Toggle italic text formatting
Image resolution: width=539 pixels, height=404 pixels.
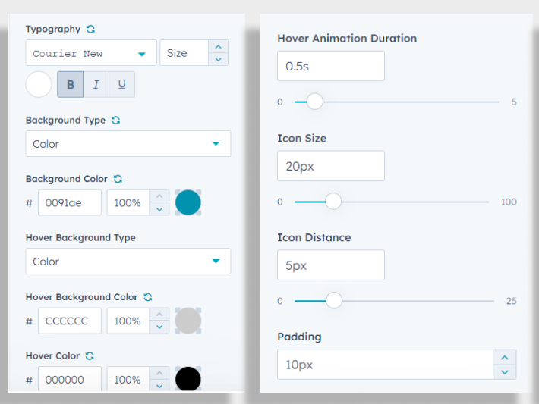tap(96, 84)
